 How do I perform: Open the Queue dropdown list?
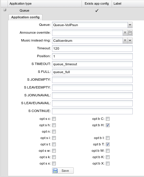click(x=130, y=25)
